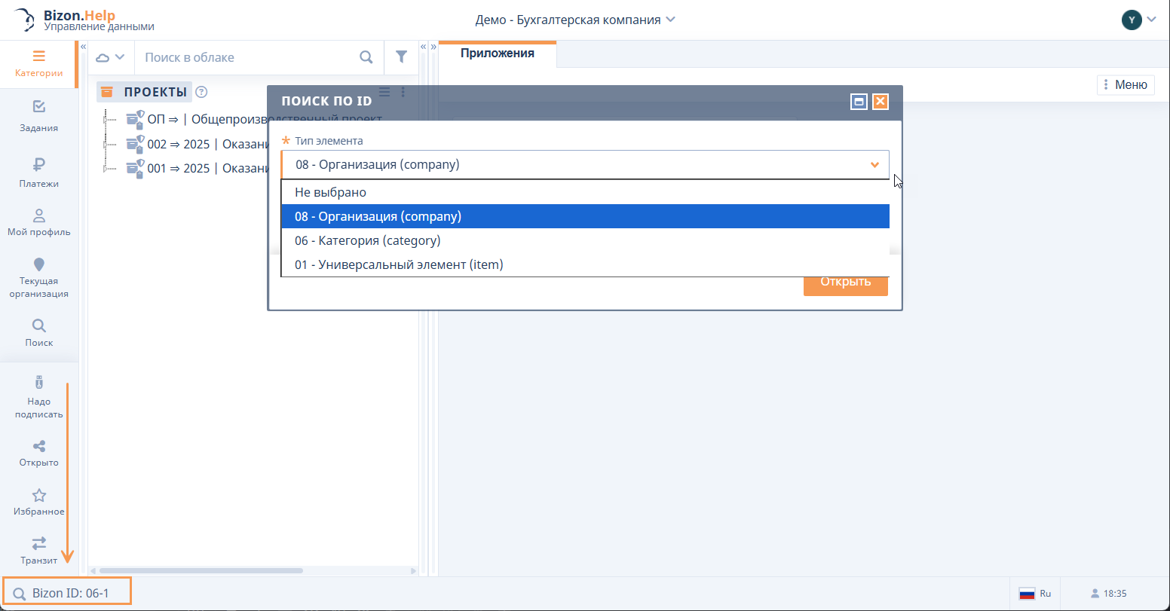Viewport: 1170px width, 611px height.
Task: Expand the company selector Демо - Бухгалтерская компания
Action: 575,20
